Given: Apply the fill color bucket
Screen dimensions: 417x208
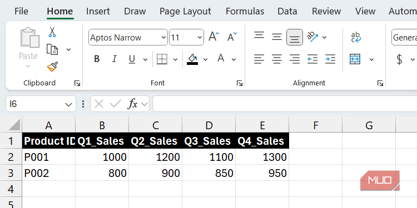Looking at the screenshot, I should [x=192, y=59].
